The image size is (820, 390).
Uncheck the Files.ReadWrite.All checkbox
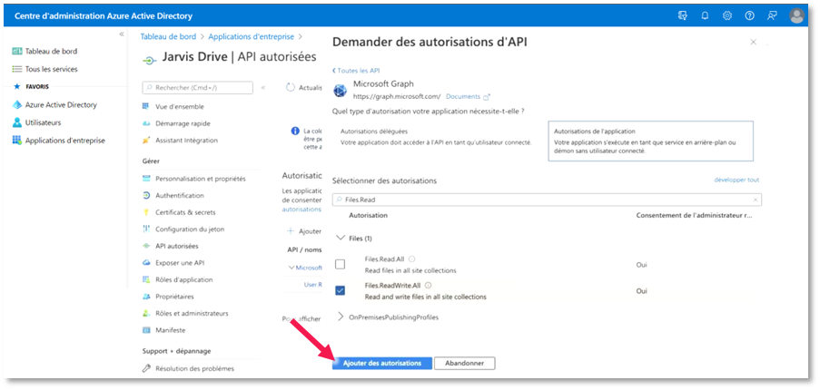coord(340,291)
